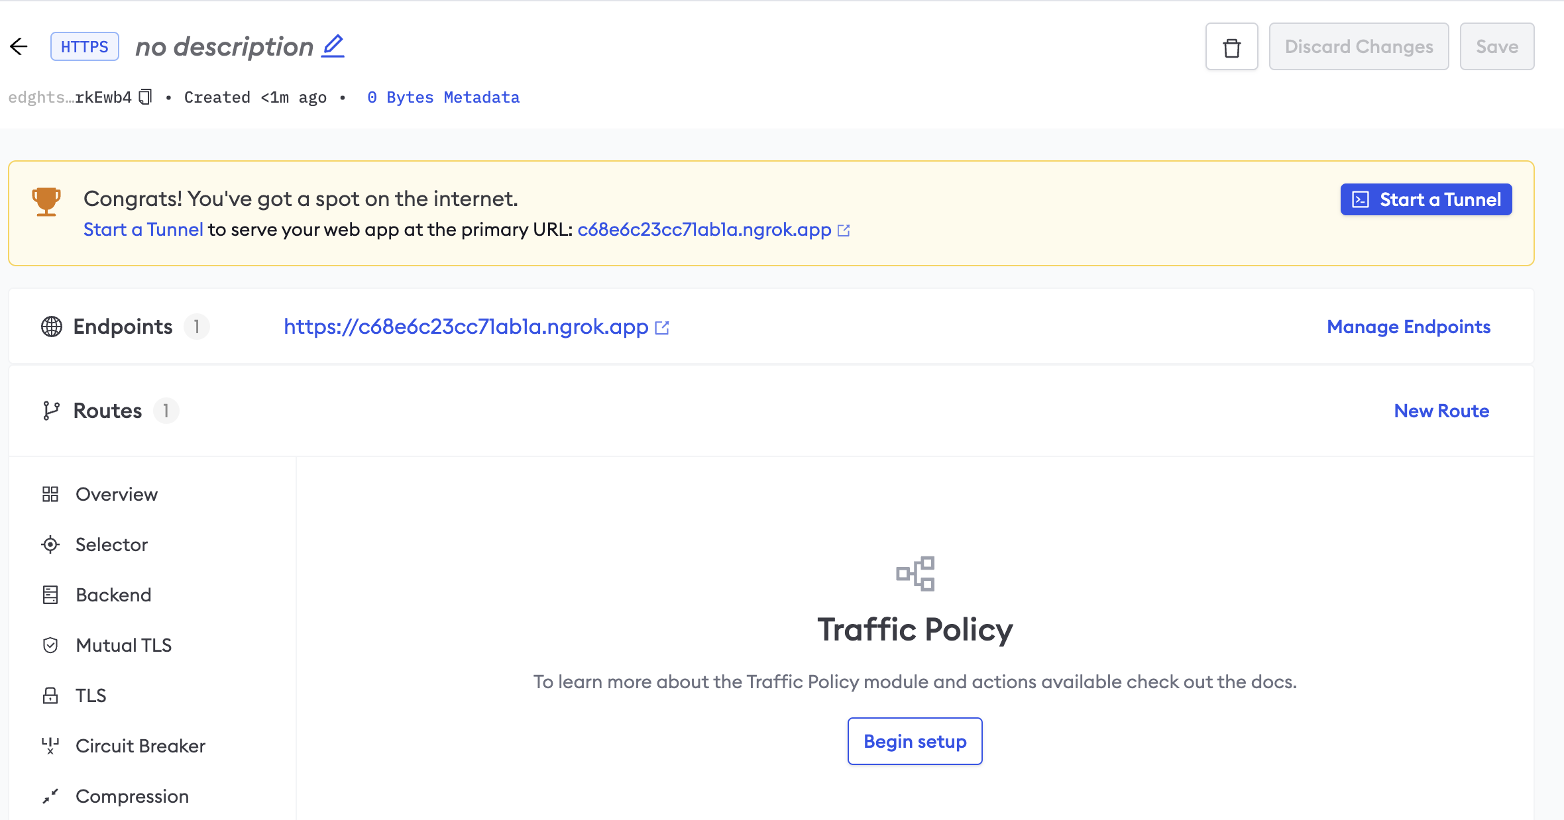Delete this edge with the trash button
The width and height of the screenshot is (1564, 820).
1231,46
